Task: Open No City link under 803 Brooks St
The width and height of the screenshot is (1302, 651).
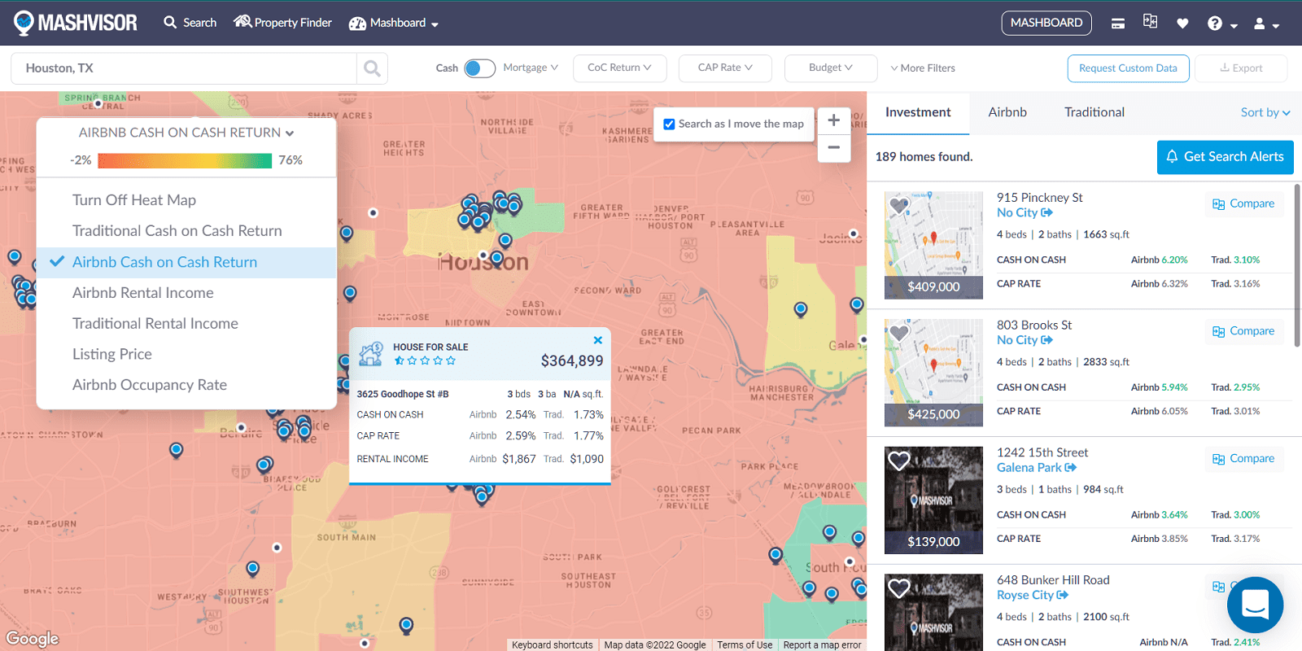Action: [x=1025, y=340]
